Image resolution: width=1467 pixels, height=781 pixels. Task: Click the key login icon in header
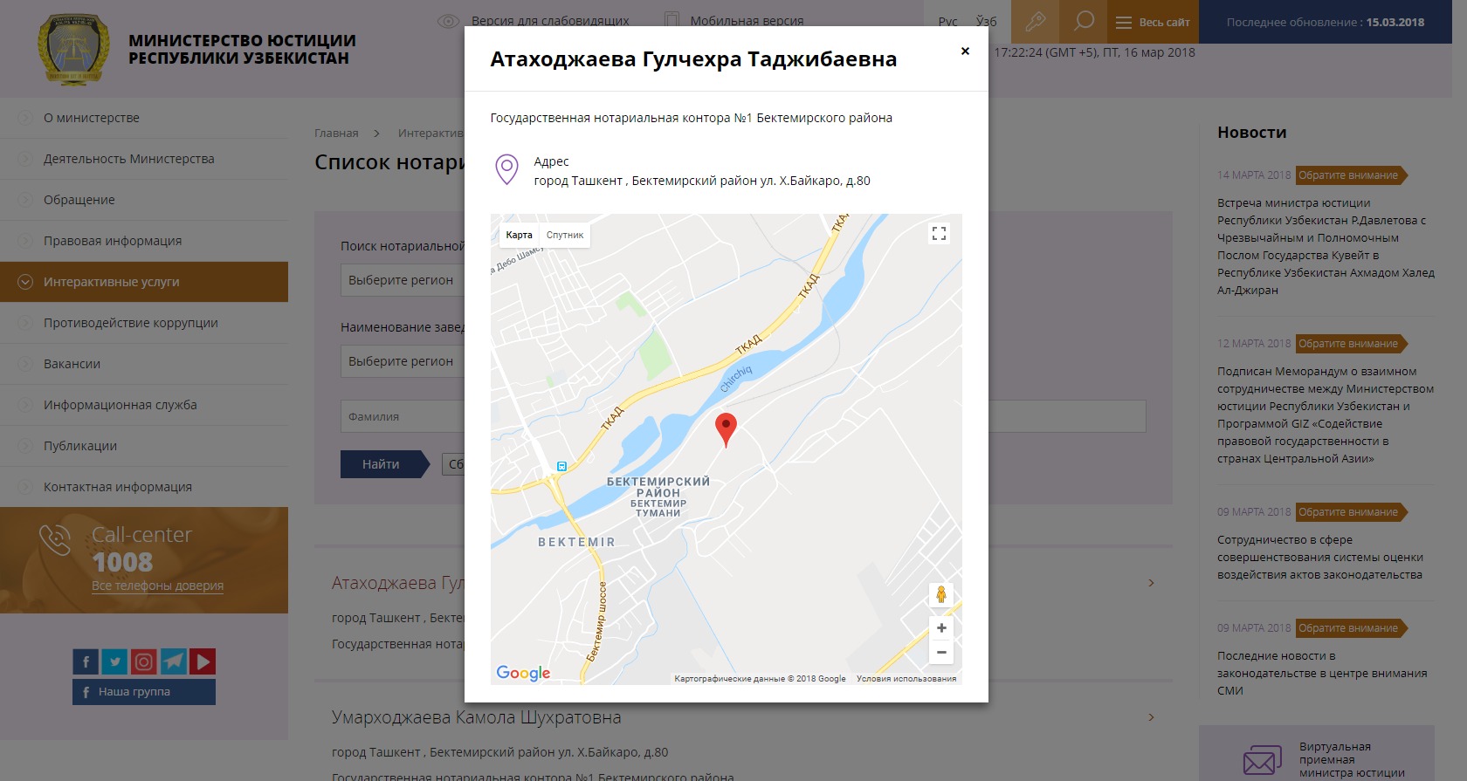click(1035, 21)
